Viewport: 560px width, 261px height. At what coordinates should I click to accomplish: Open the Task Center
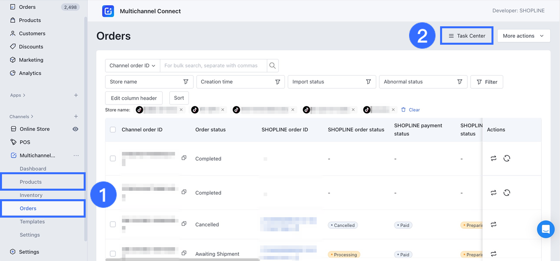point(467,36)
